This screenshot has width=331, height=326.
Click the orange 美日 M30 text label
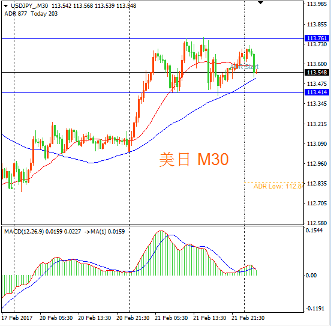194,160
